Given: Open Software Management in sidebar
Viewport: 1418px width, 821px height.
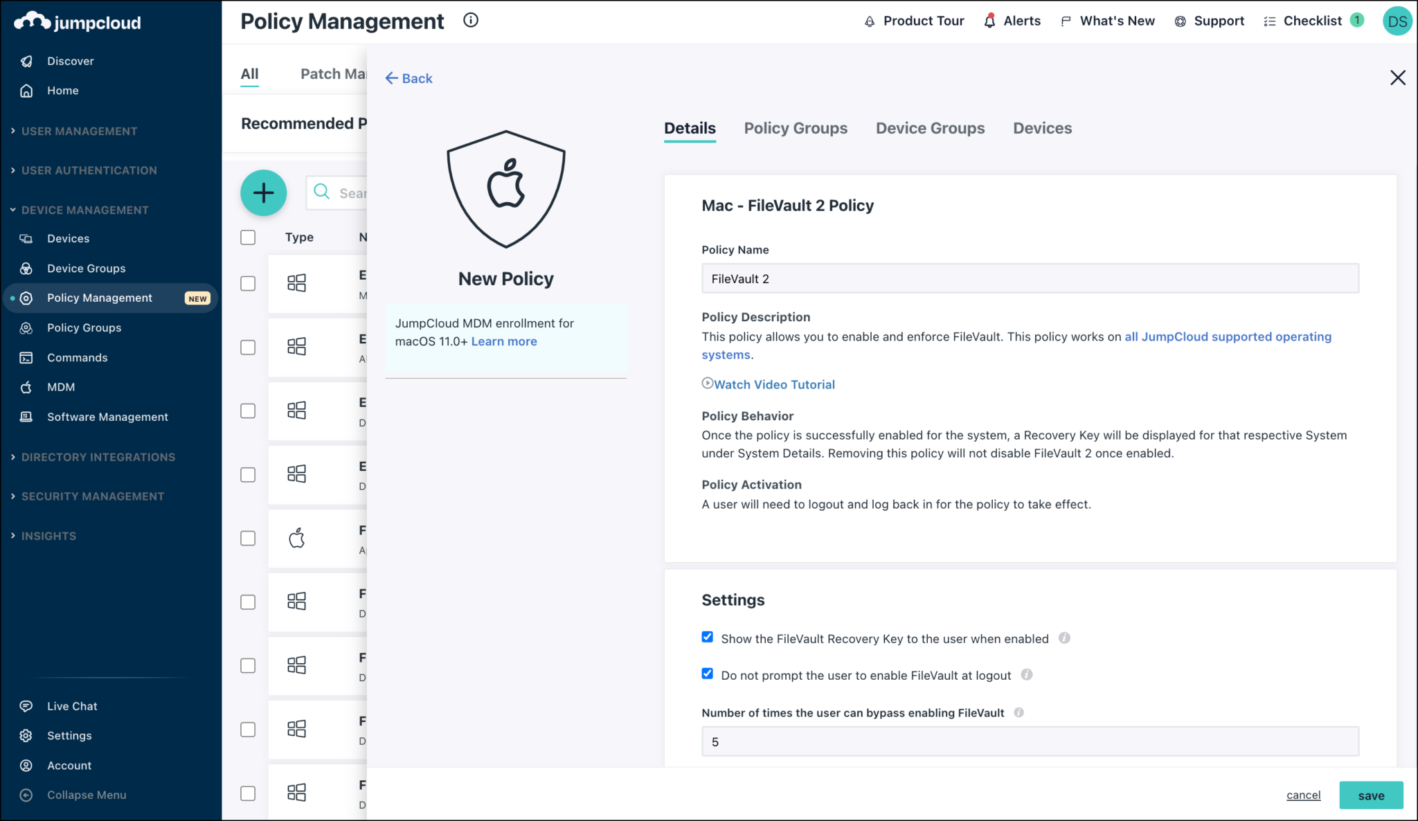Looking at the screenshot, I should coord(107,416).
